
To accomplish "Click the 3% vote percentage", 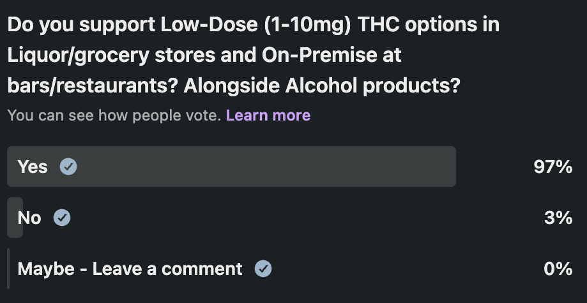I will [558, 218].
